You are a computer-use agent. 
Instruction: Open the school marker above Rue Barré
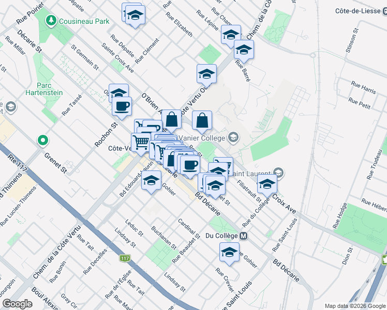coord(244,51)
